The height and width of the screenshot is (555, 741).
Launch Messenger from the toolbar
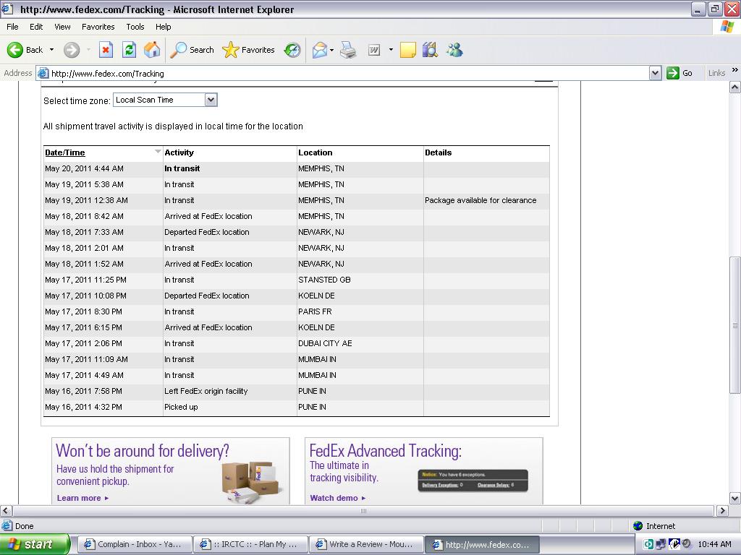[x=454, y=50]
